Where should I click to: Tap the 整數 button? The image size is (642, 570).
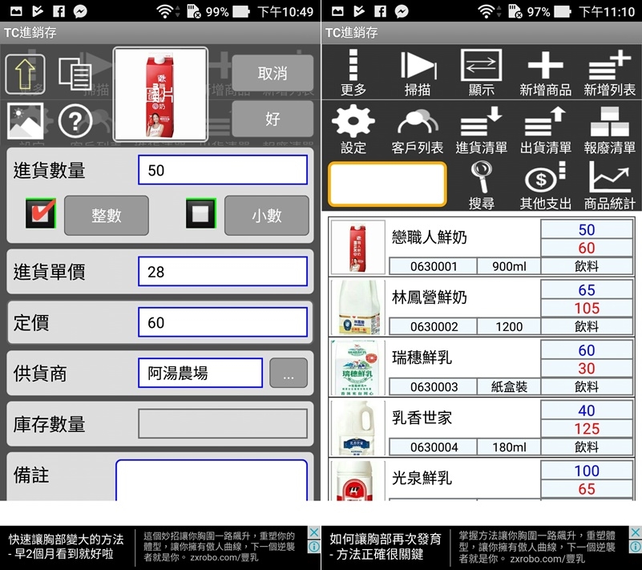pyautogui.click(x=107, y=216)
